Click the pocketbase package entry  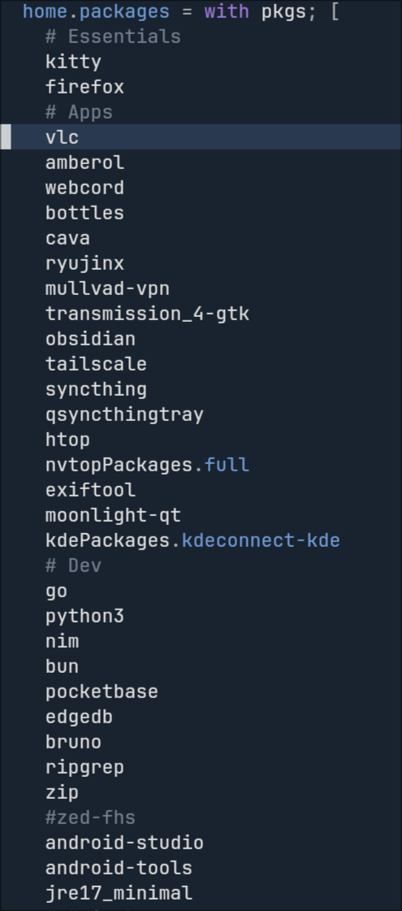(102, 692)
